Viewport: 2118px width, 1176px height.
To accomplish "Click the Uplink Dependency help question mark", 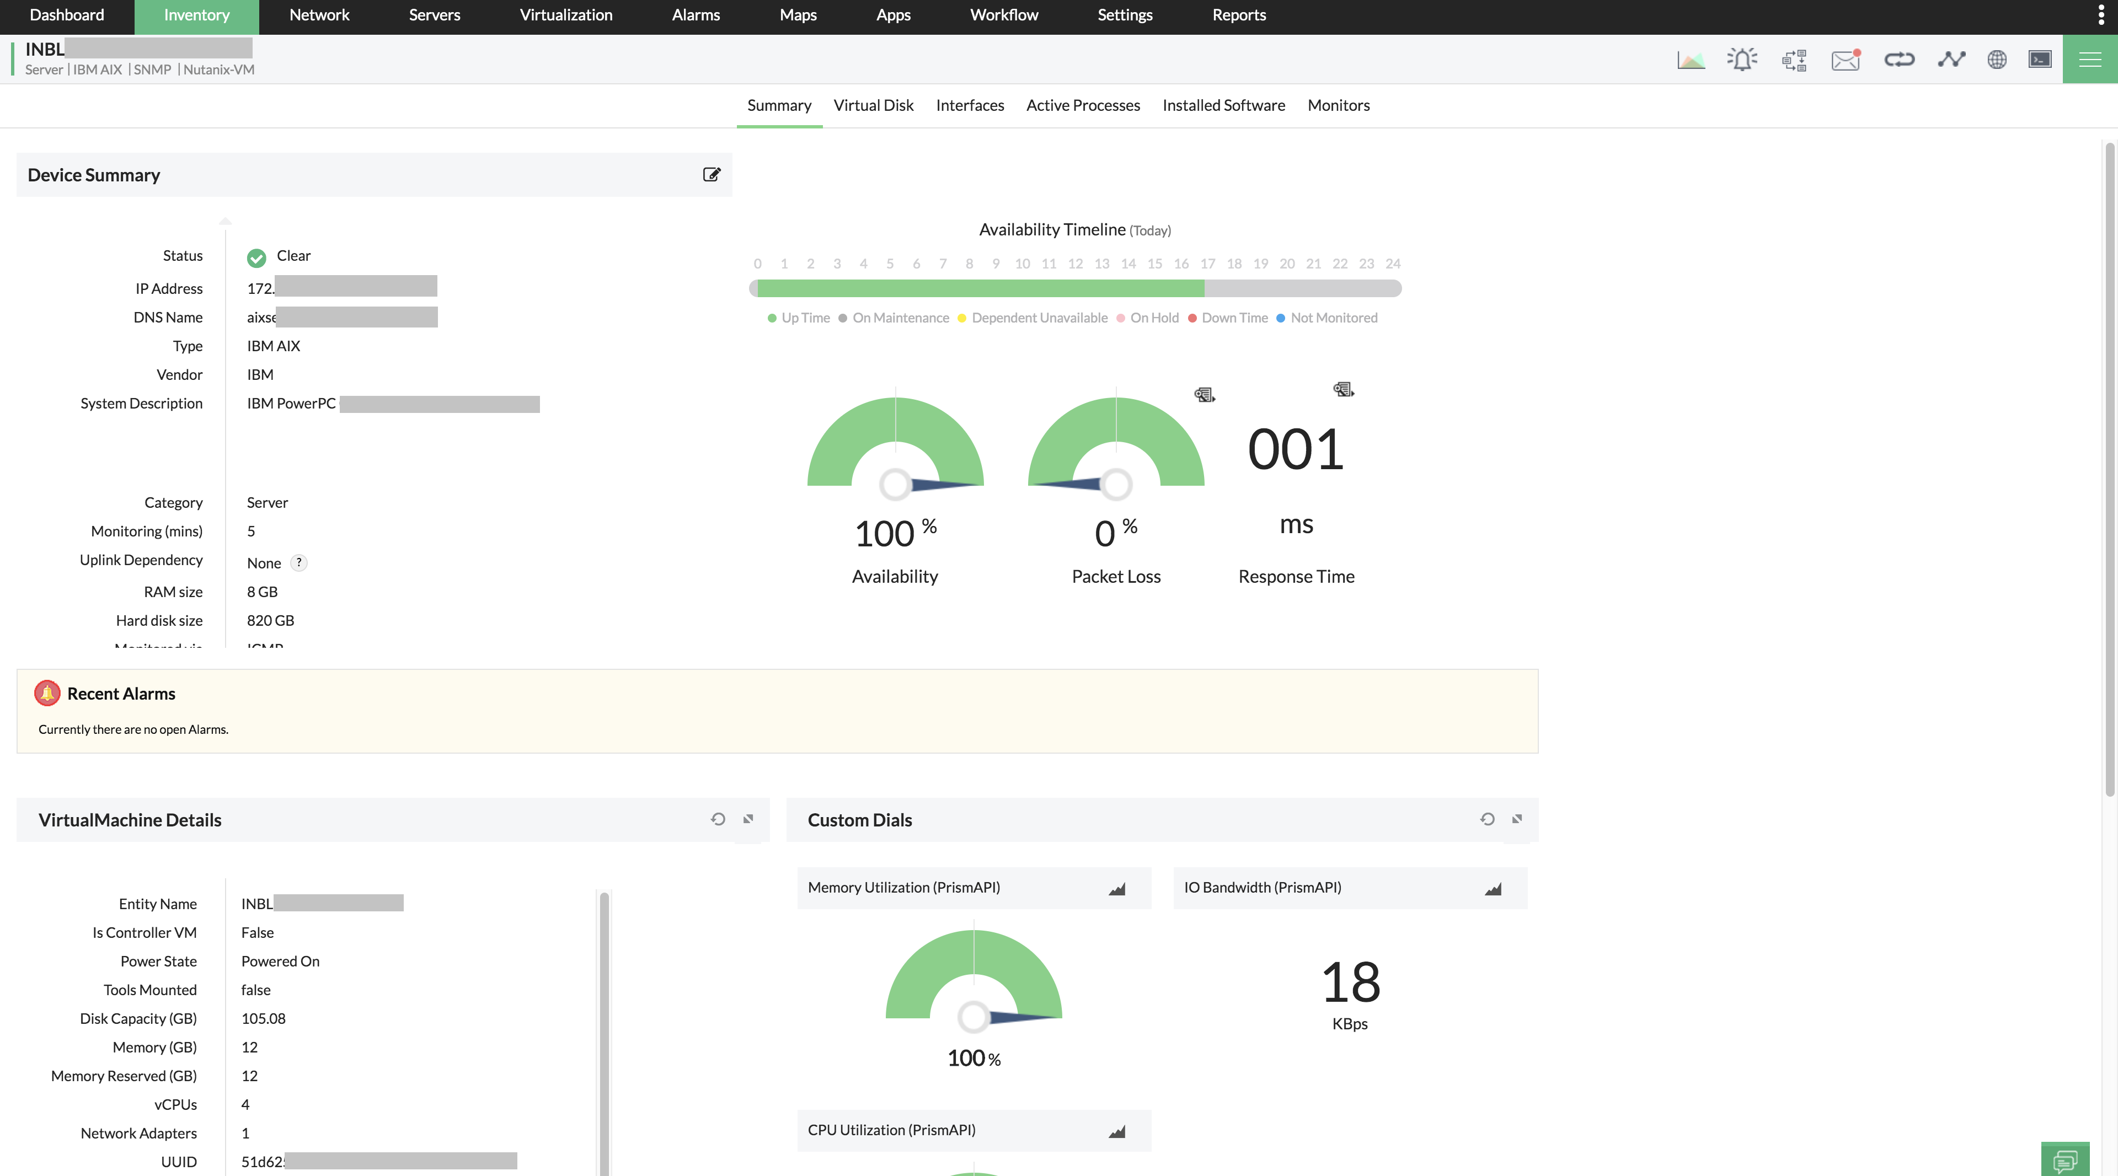I will click(300, 562).
